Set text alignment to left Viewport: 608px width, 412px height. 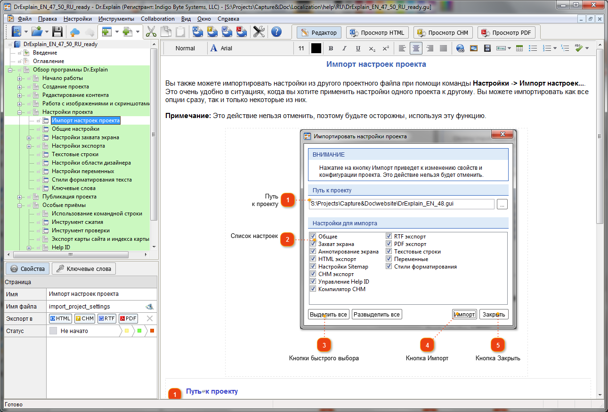pos(402,48)
